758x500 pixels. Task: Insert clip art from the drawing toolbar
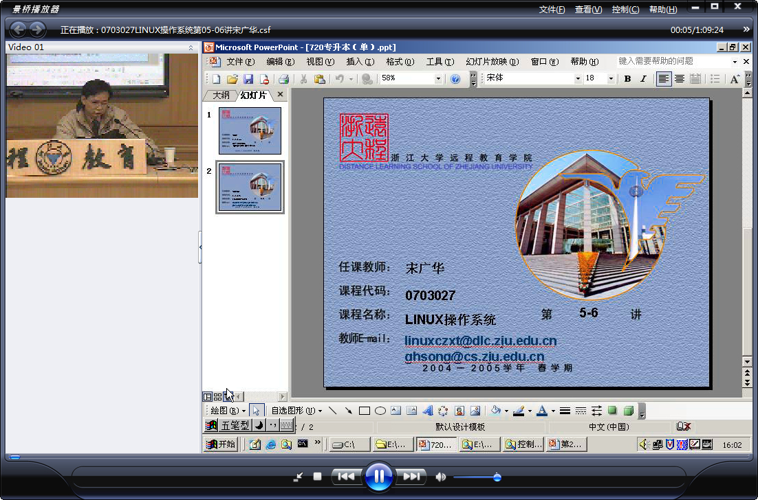(459, 411)
